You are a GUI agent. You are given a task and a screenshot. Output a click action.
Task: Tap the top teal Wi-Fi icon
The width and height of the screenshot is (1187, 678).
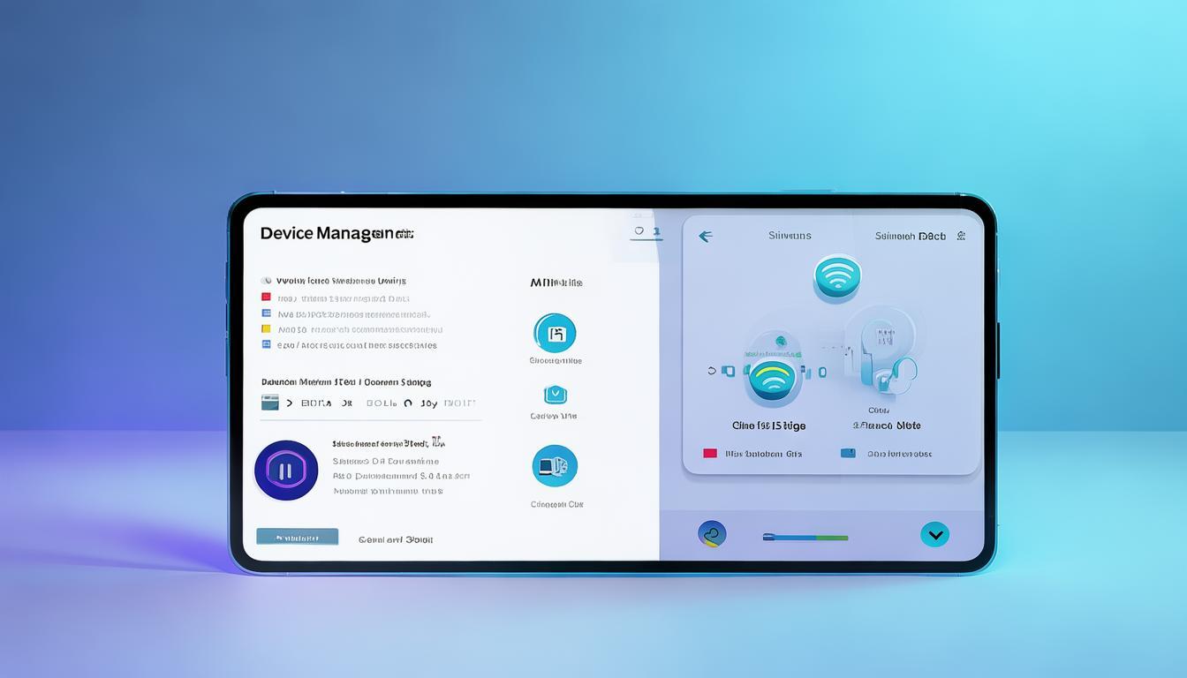coord(835,275)
